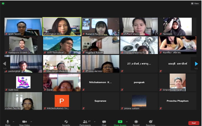Mute the microphone in the toolbar
Image resolution: width=202 pixels, height=126 pixels.
coord(8,122)
